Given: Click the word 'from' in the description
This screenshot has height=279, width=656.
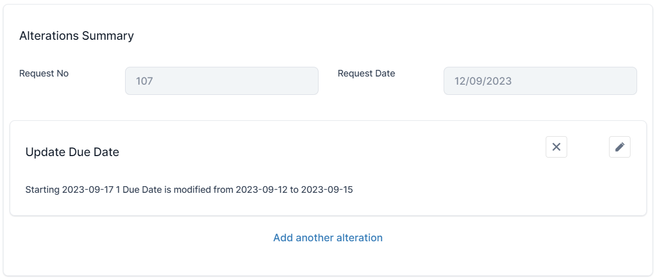Looking at the screenshot, I should (x=223, y=190).
